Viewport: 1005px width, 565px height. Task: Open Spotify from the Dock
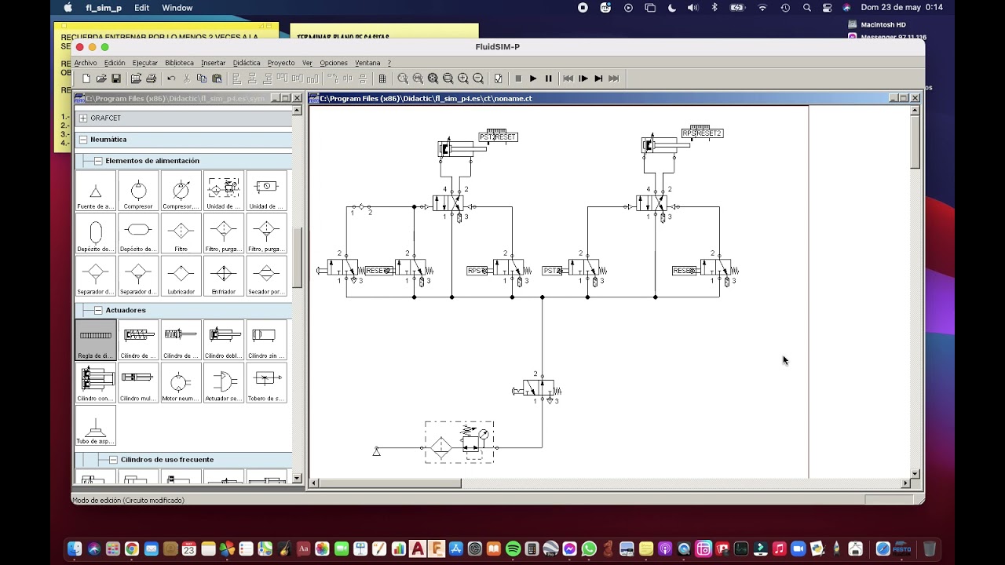[513, 549]
